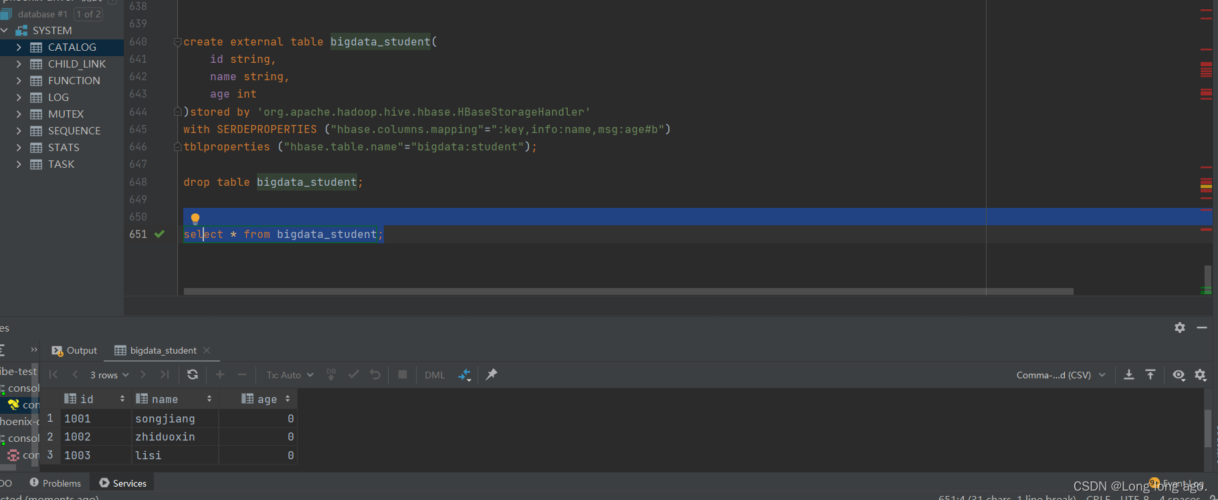Viewport: 1218px width, 500px height.
Task: Expand the SEQUENCE table node
Action: point(19,131)
